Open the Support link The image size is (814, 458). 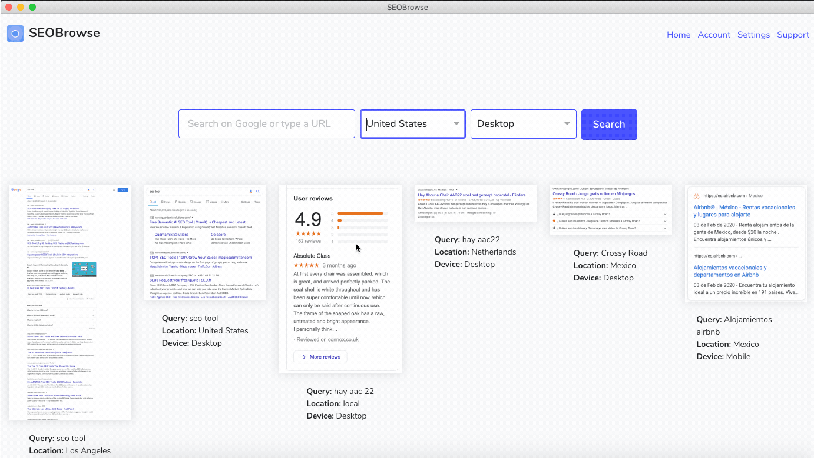tap(793, 35)
